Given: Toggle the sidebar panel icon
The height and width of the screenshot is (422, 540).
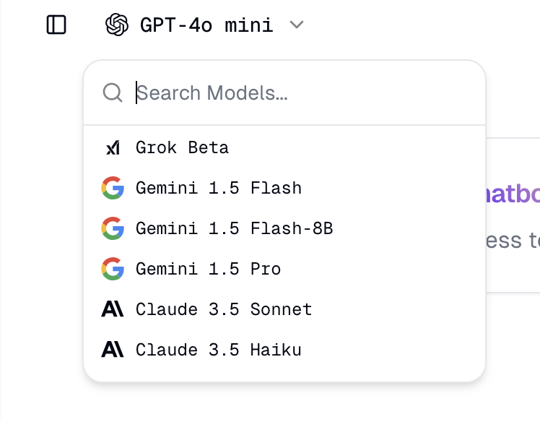Looking at the screenshot, I should [x=56, y=25].
